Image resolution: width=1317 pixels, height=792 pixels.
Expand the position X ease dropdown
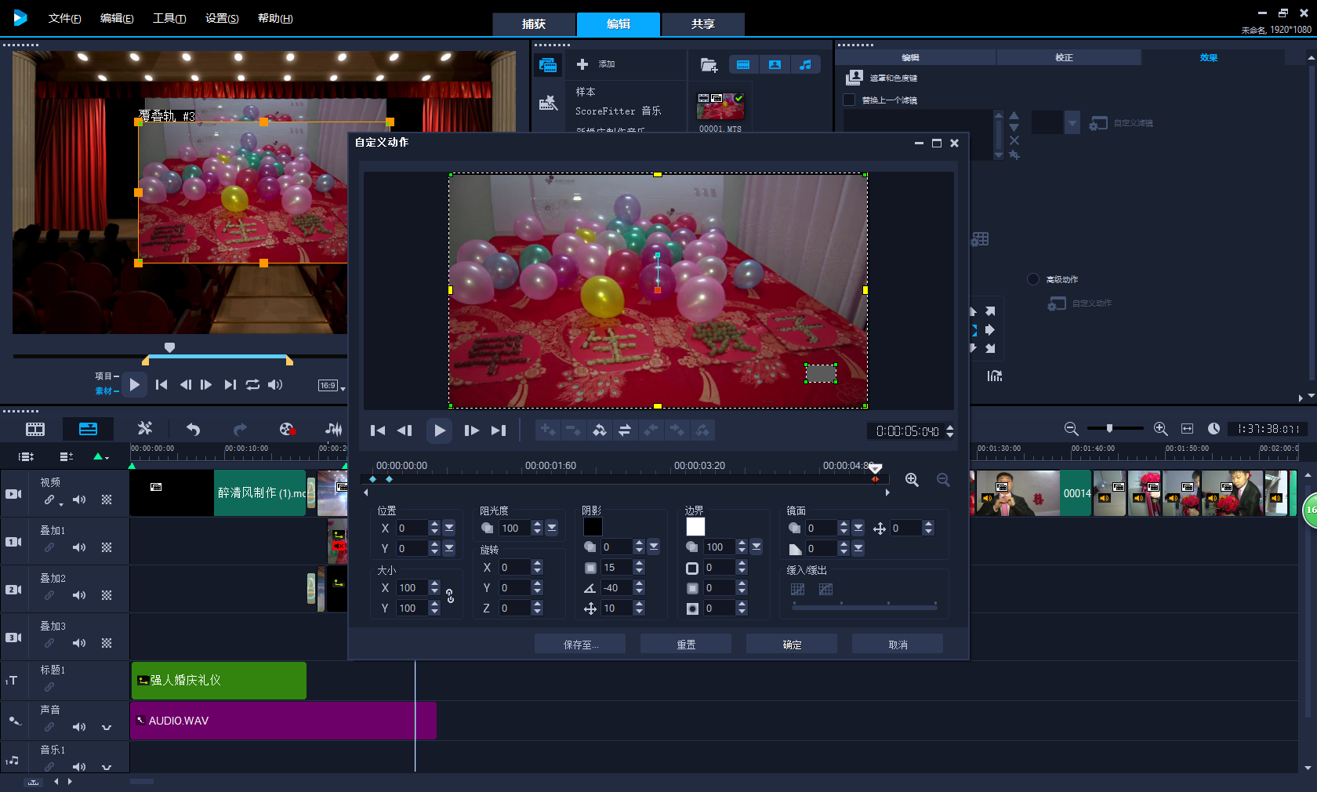[x=449, y=529]
